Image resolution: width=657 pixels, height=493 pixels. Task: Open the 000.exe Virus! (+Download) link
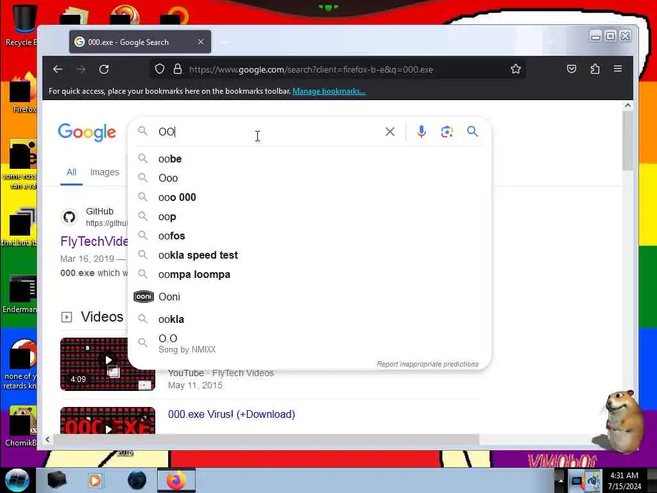pos(231,414)
